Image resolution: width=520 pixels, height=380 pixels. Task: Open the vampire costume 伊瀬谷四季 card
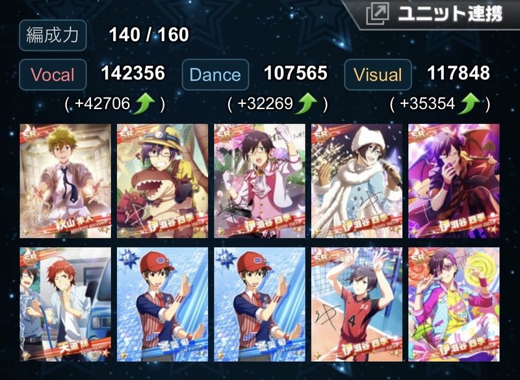pos(454,181)
